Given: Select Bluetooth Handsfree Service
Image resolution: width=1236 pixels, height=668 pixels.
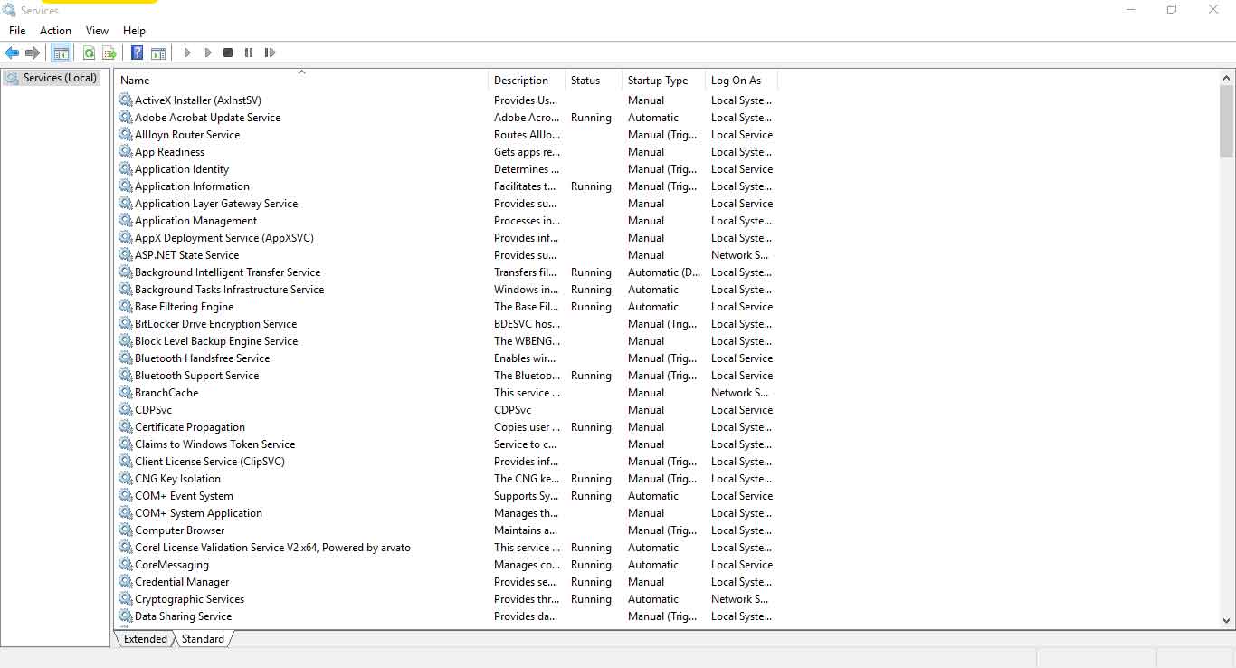Looking at the screenshot, I should pos(203,358).
